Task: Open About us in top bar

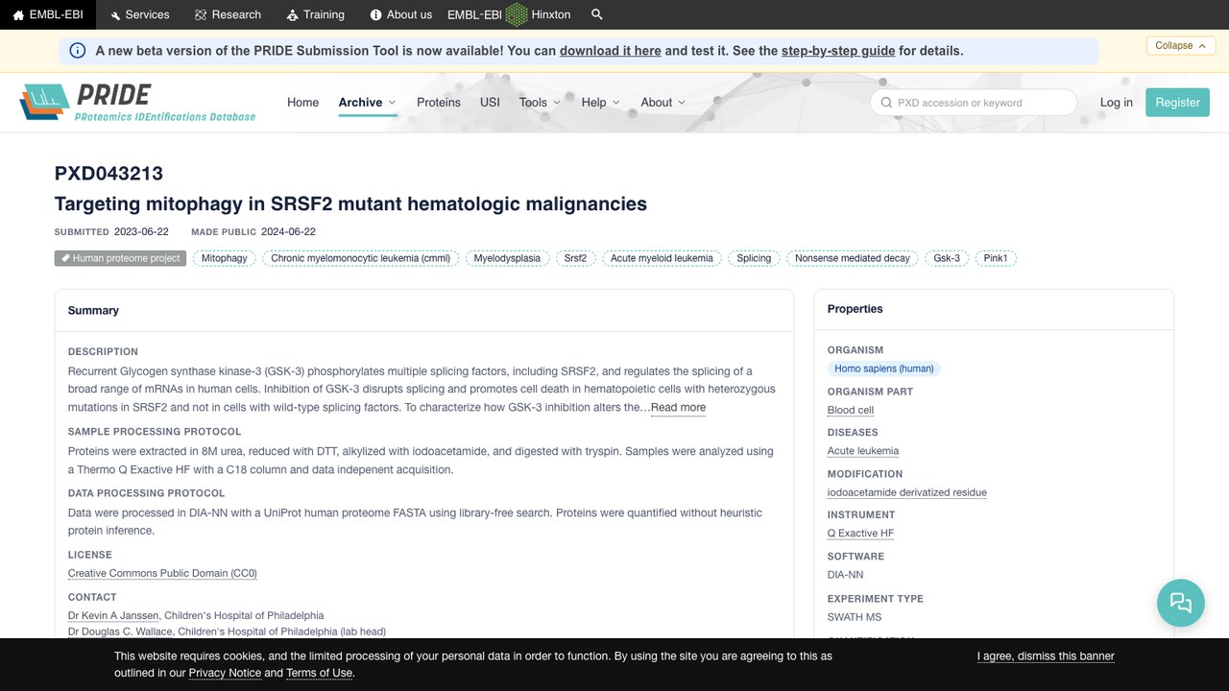Action: click(x=401, y=14)
